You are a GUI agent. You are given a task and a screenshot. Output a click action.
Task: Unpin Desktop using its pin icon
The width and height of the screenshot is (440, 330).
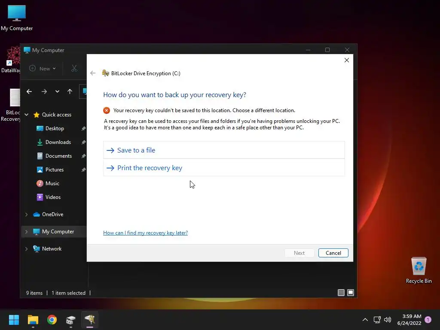[84, 128]
